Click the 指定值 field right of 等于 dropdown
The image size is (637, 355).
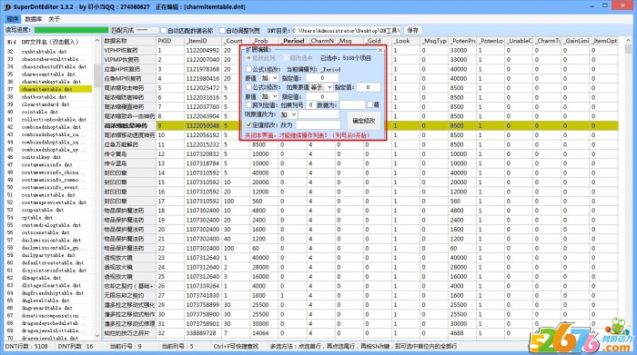pyautogui.click(x=368, y=87)
